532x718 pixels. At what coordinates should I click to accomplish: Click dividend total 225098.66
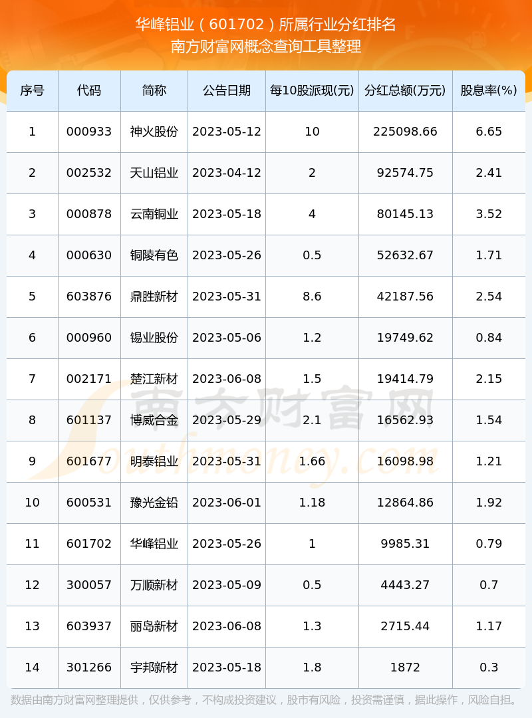405,132
